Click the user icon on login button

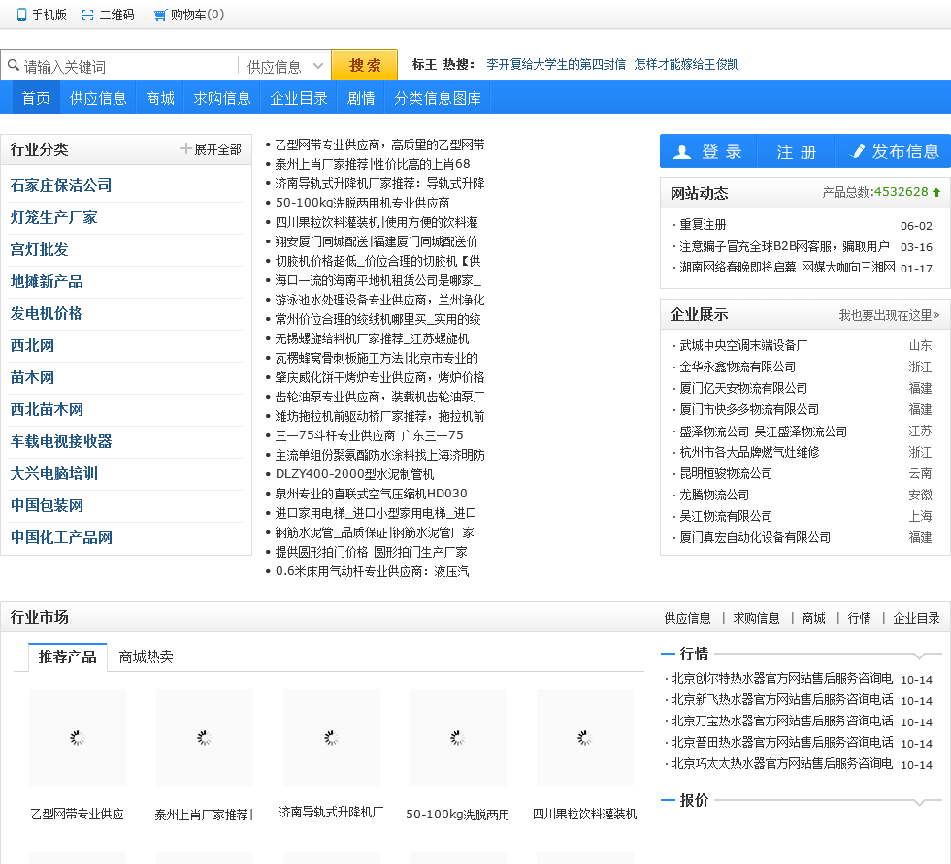click(682, 152)
